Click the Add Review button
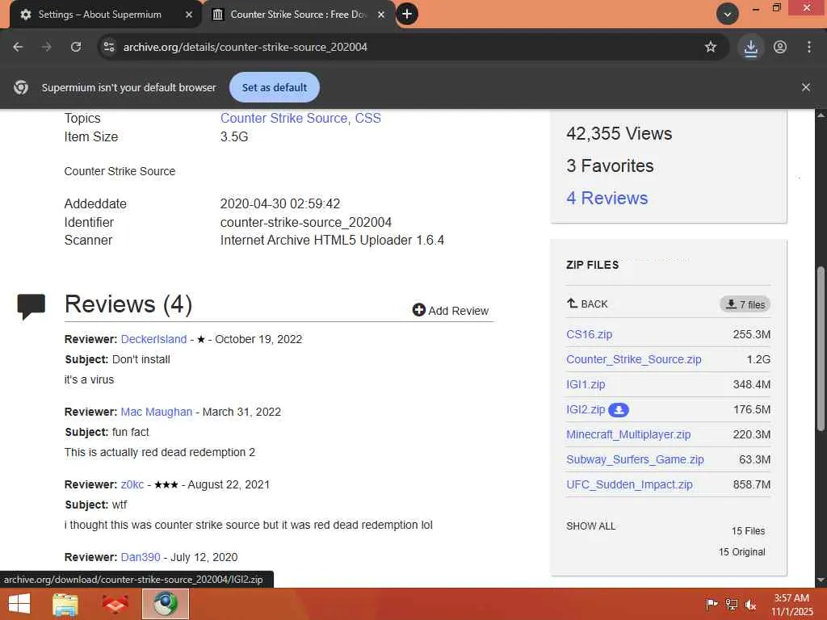The image size is (827, 620). click(451, 311)
